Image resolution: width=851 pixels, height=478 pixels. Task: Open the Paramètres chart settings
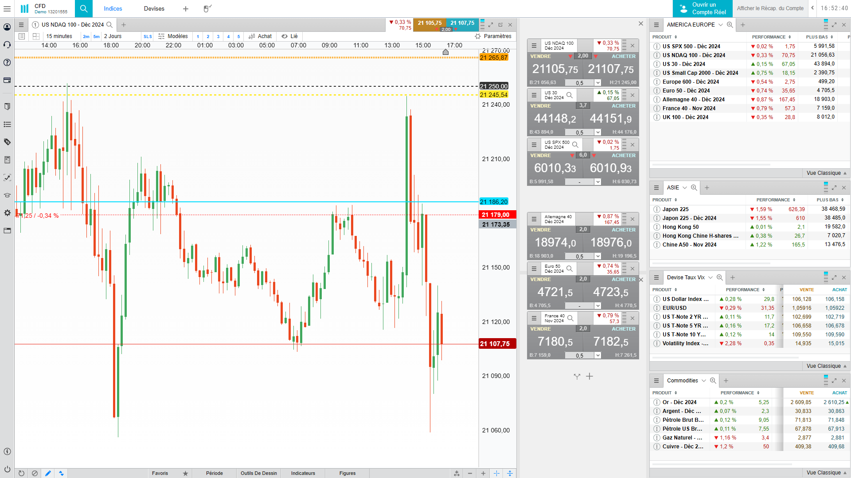pos(493,36)
